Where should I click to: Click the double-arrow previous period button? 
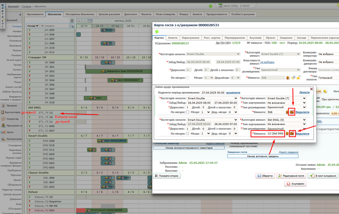79,20
